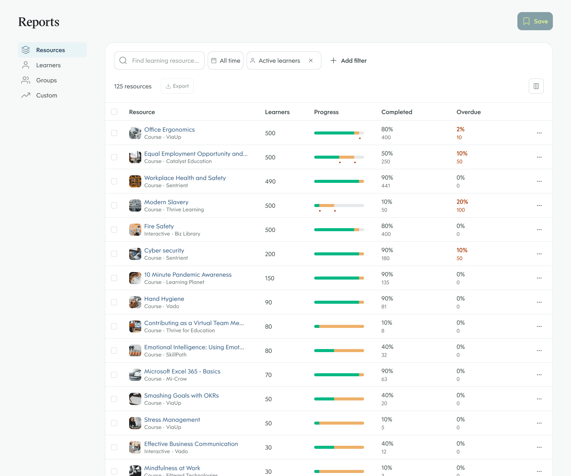This screenshot has width=571, height=476.
Task: Click the Groups icon in the sidebar
Action: (x=25, y=80)
